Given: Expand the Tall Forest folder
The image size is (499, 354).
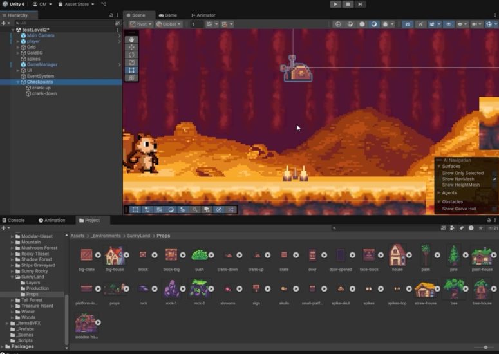Looking at the screenshot, I should click(12, 300).
